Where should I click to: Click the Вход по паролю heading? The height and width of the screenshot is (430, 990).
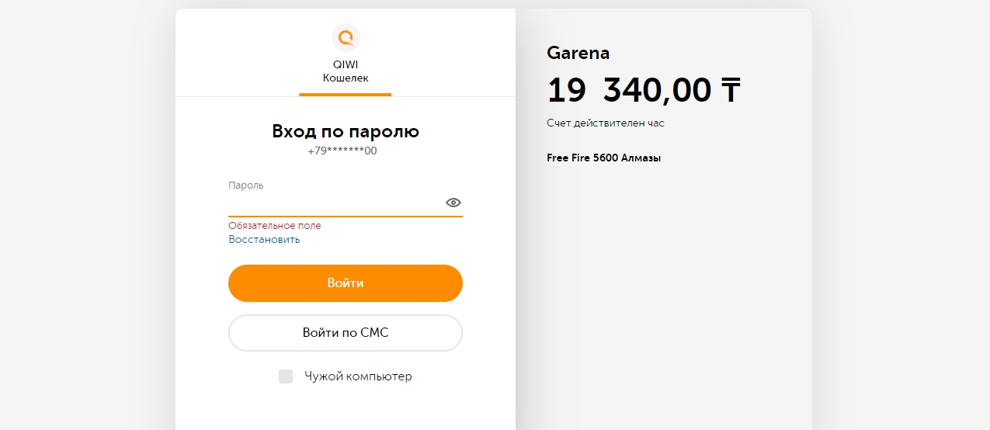[346, 131]
